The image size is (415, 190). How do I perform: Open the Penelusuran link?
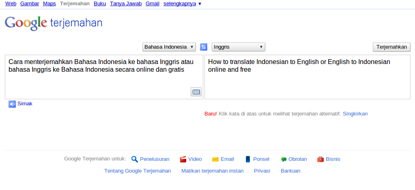coord(155,159)
